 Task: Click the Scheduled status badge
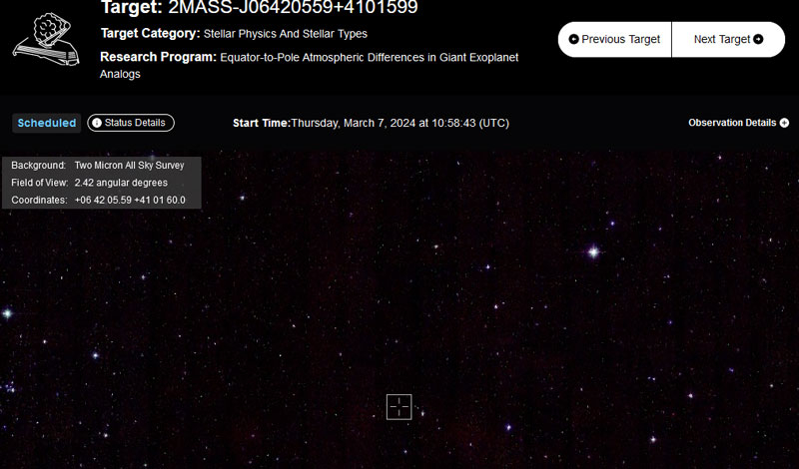coord(47,123)
